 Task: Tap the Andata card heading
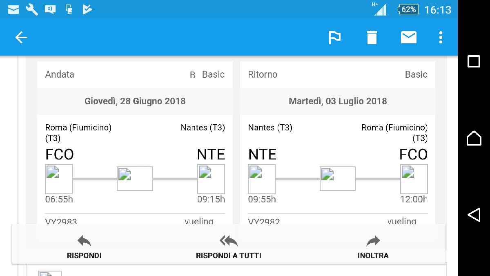tap(60, 74)
